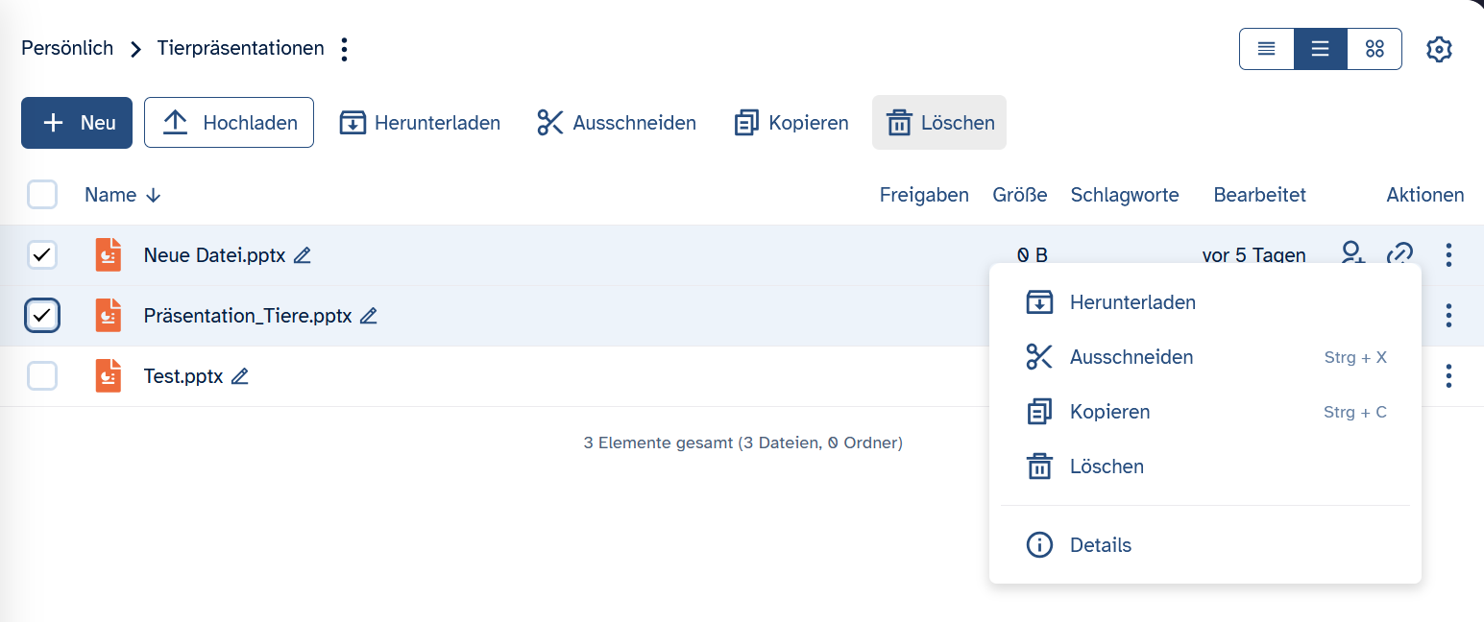Image resolution: width=1484 pixels, height=622 pixels.
Task: Switch to the condensed table view
Action: coord(1266,49)
